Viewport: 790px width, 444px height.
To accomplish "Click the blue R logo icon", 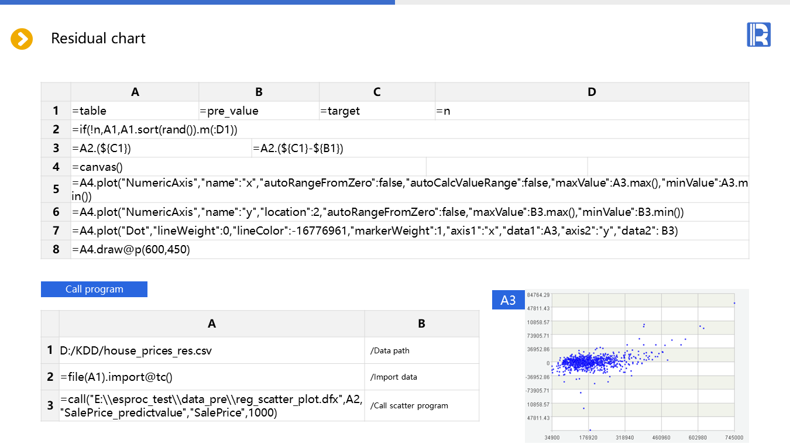I will (x=758, y=35).
